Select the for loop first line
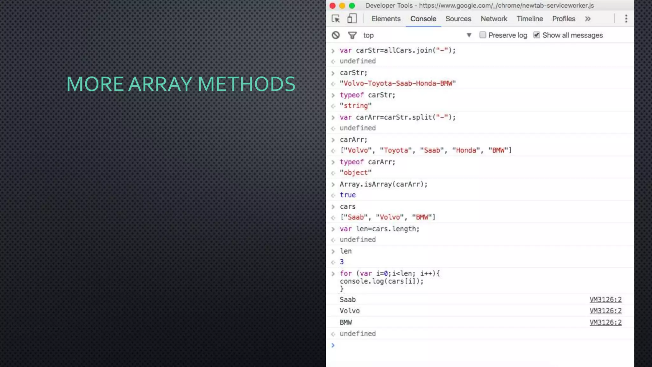This screenshot has height=367, width=652. tap(390, 273)
